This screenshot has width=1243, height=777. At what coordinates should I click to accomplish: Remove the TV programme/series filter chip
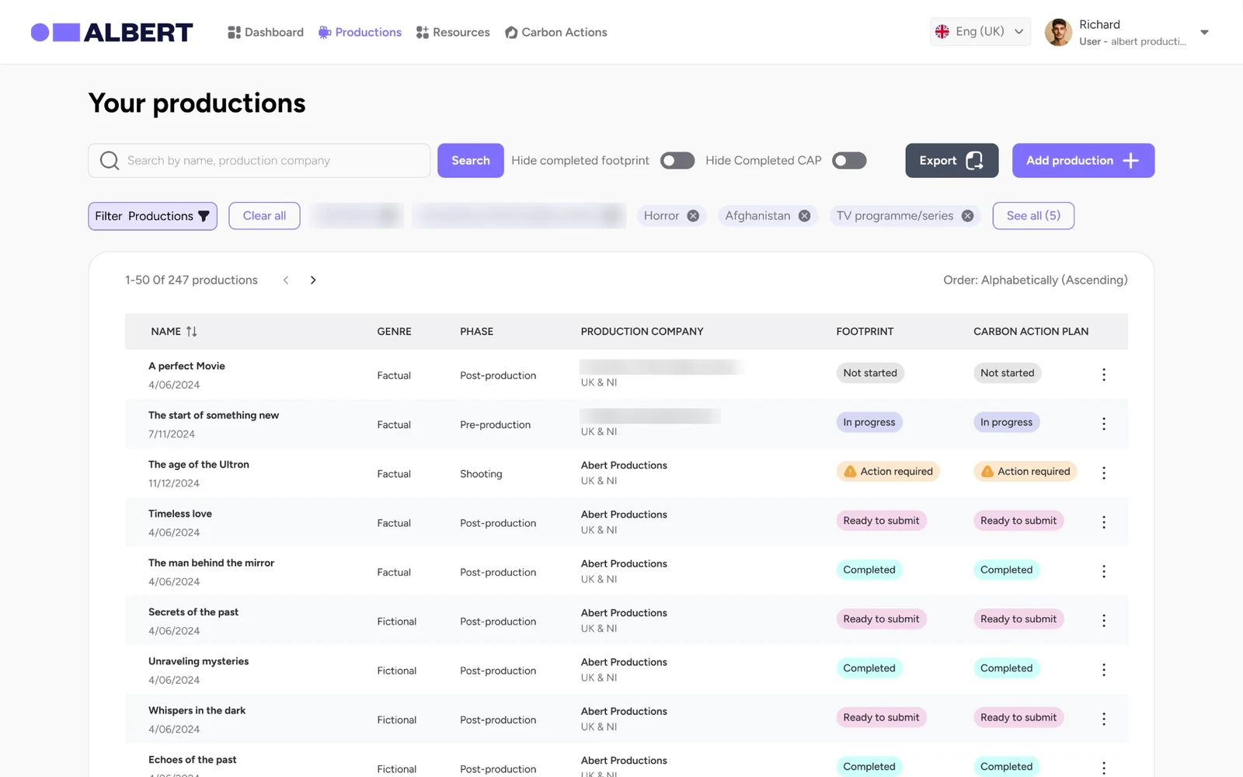pyautogui.click(x=967, y=216)
